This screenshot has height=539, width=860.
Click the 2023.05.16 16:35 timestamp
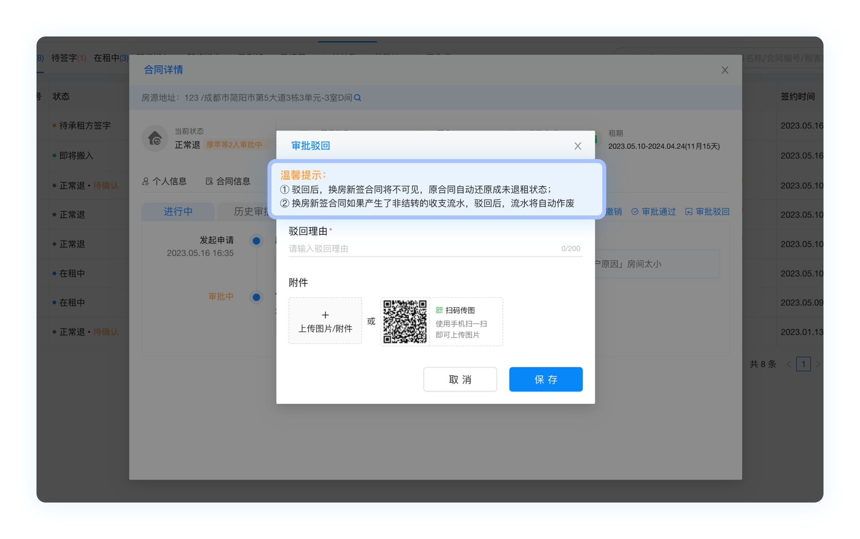click(200, 253)
